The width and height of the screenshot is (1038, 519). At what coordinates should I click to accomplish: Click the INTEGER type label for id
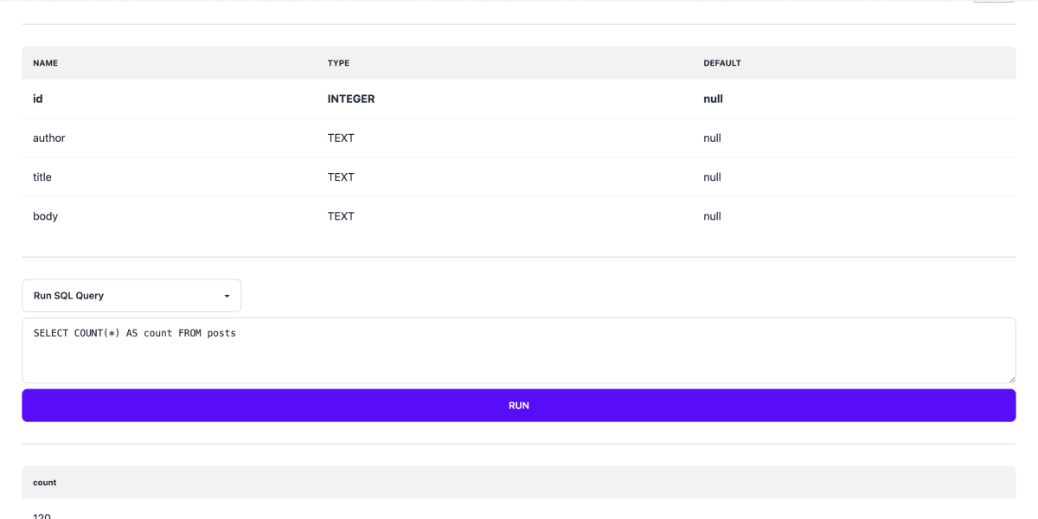point(350,99)
